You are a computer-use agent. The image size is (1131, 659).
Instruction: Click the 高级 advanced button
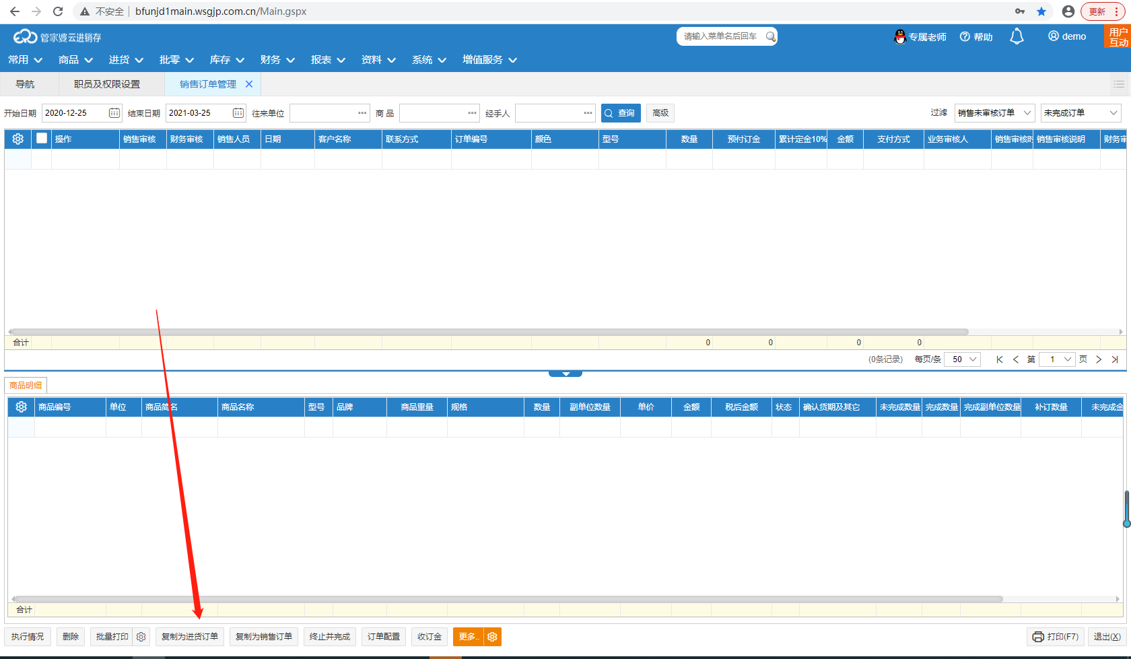[x=660, y=113]
